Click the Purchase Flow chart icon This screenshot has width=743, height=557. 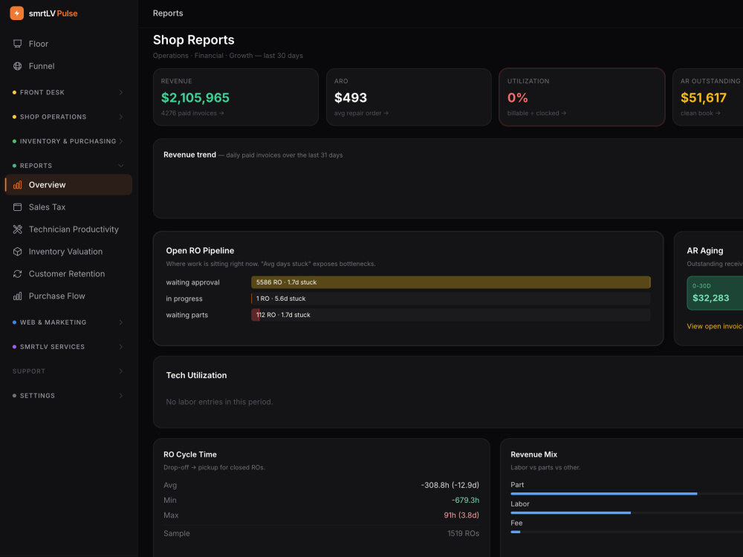pyautogui.click(x=18, y=296)
